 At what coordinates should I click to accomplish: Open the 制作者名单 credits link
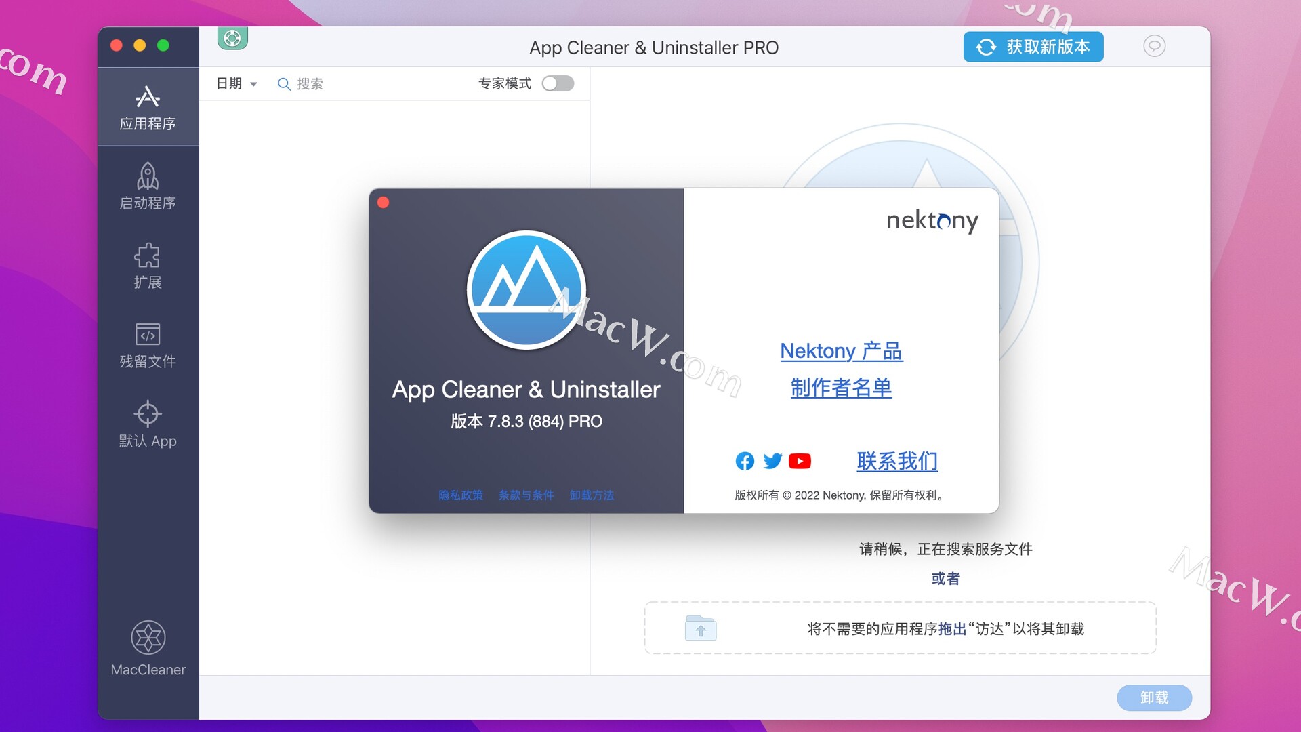click(841, 388)
